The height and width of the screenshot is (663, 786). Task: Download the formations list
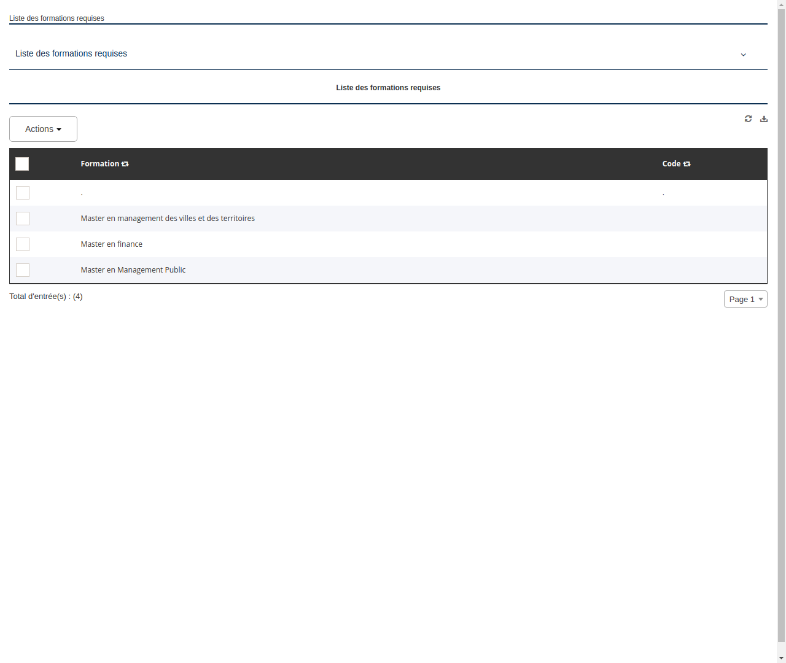(x=763, y=118)
